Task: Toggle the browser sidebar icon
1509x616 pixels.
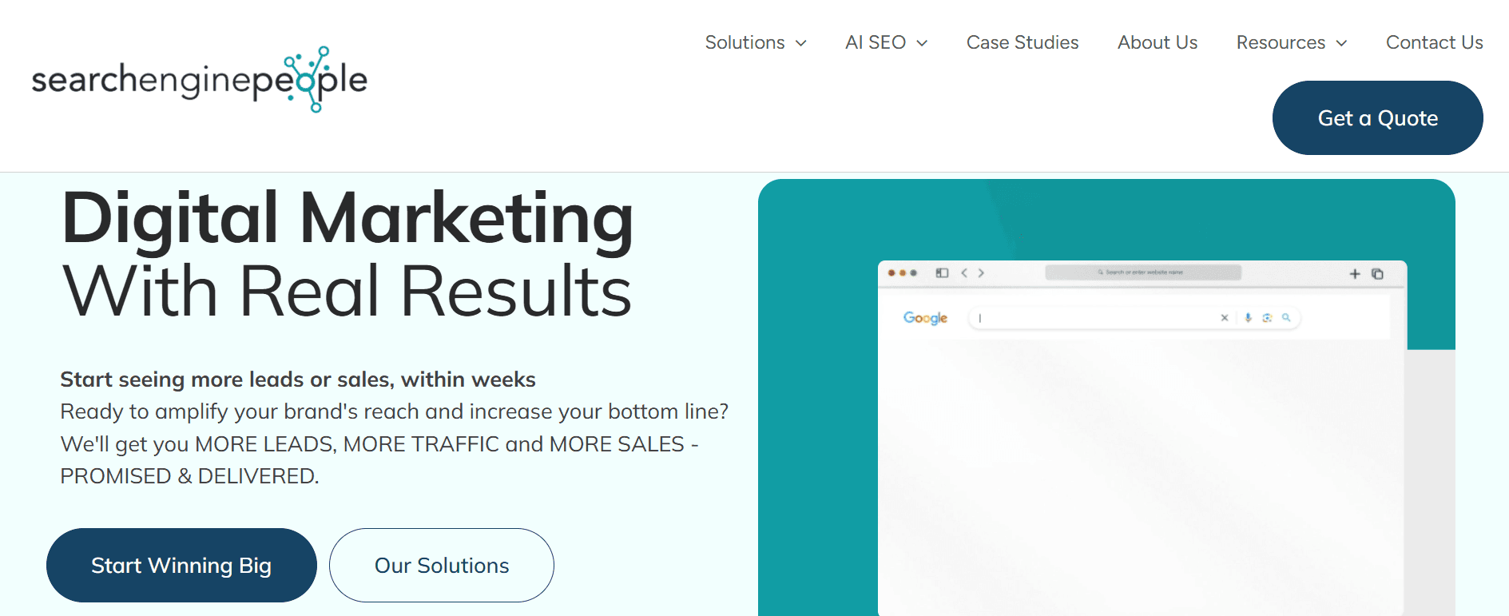Action: tap(942, 272)
